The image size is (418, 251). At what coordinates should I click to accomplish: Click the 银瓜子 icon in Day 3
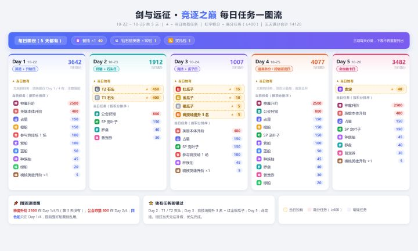pyautogui.click(x=178, y=106)
